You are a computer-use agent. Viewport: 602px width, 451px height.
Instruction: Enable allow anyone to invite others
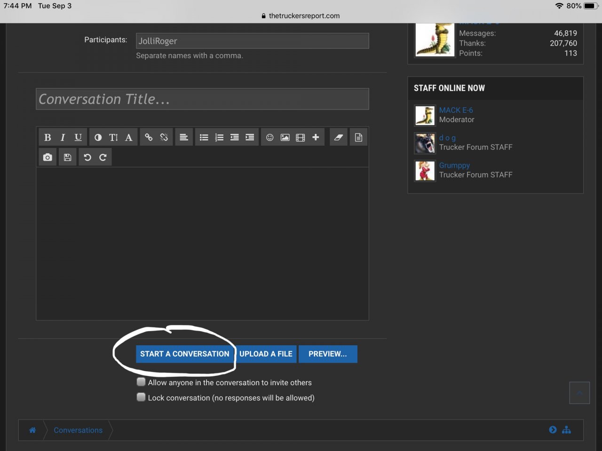click(141, 382)
